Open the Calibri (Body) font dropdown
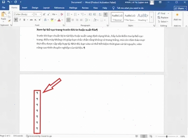188x138 pixels. click(x=32, y=14)
